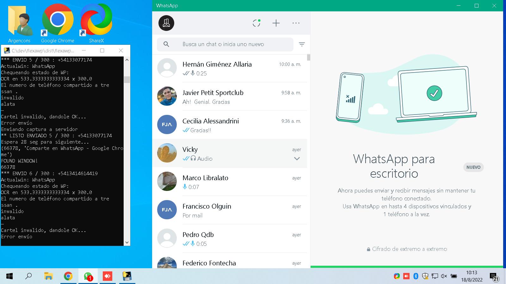Image resolution: width=506 pixels, height=284 pixels.
Task: Maximize the WhatsApp window
Action: tap(477, 6)
